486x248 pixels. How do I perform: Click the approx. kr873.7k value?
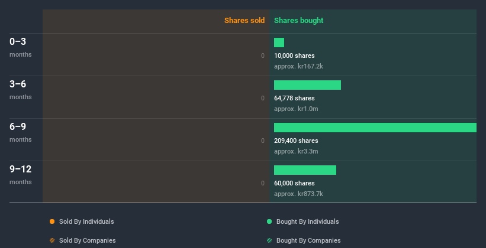click(298, 194)
